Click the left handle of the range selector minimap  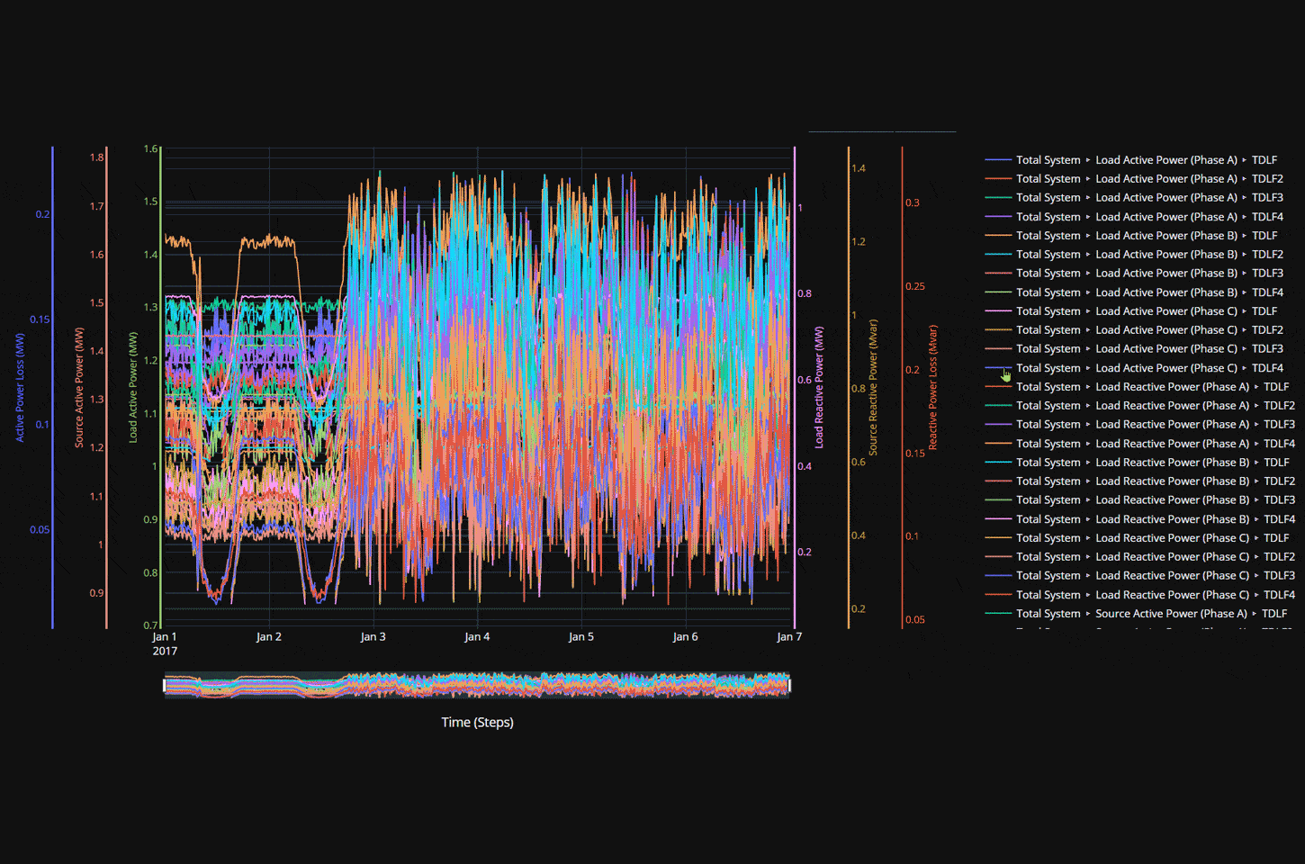click(164, 684)
